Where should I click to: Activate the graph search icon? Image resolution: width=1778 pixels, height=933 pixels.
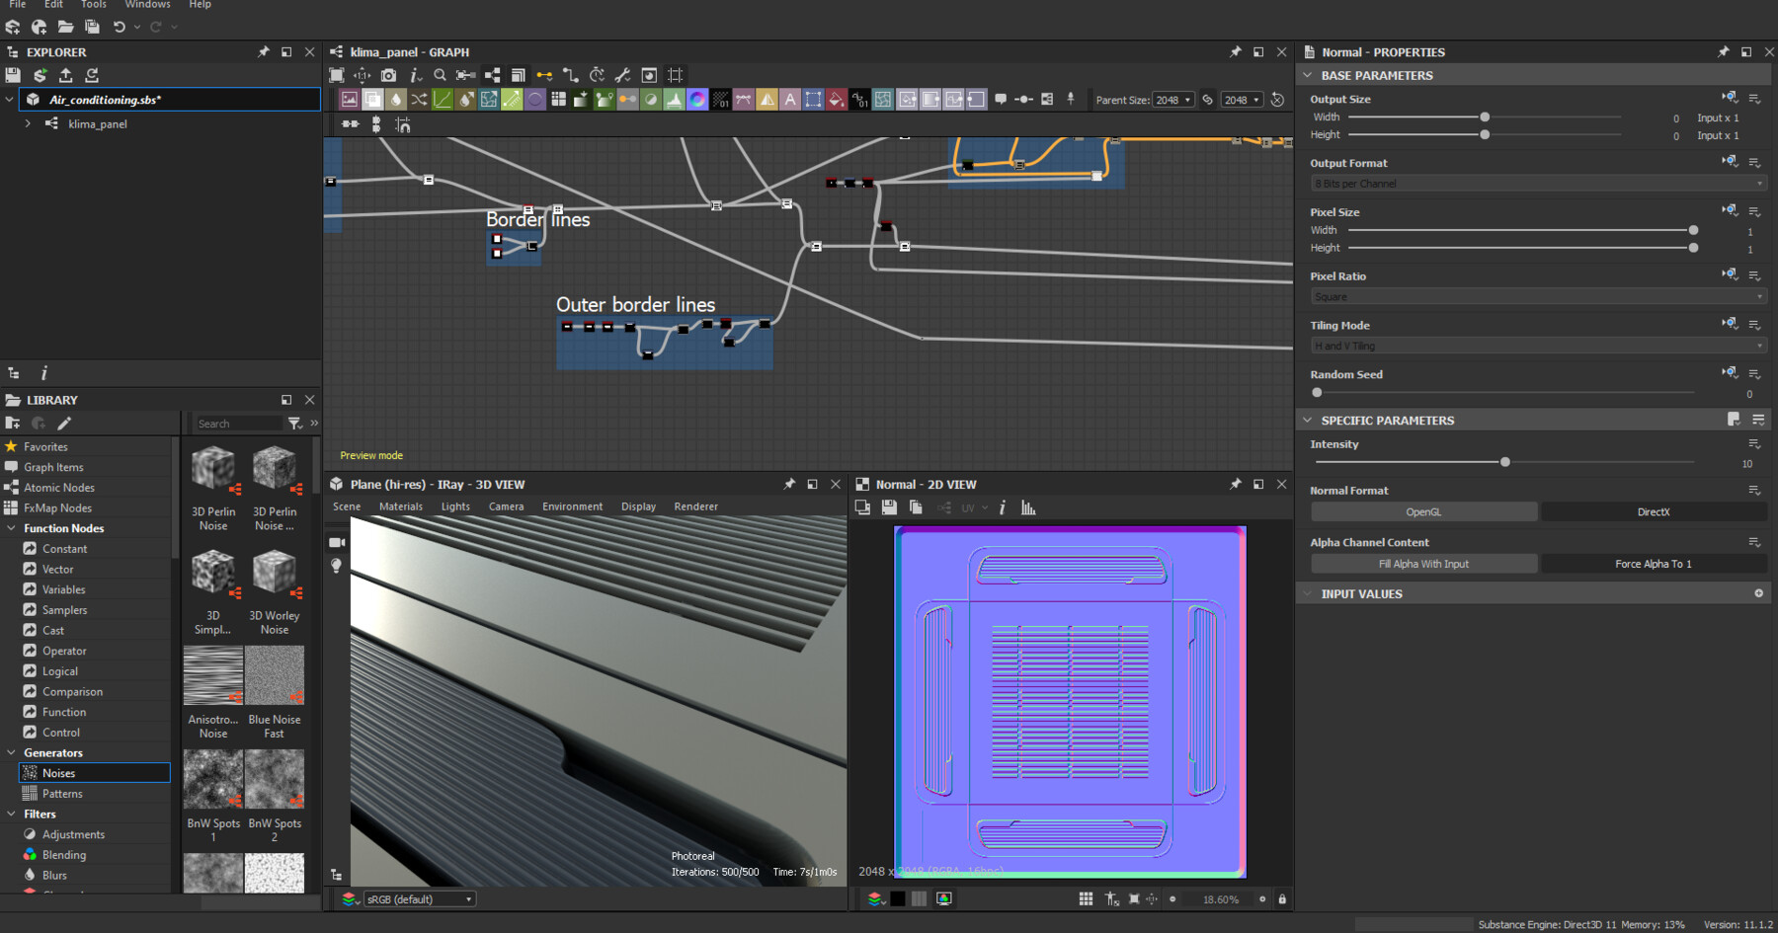click(439, 75)
